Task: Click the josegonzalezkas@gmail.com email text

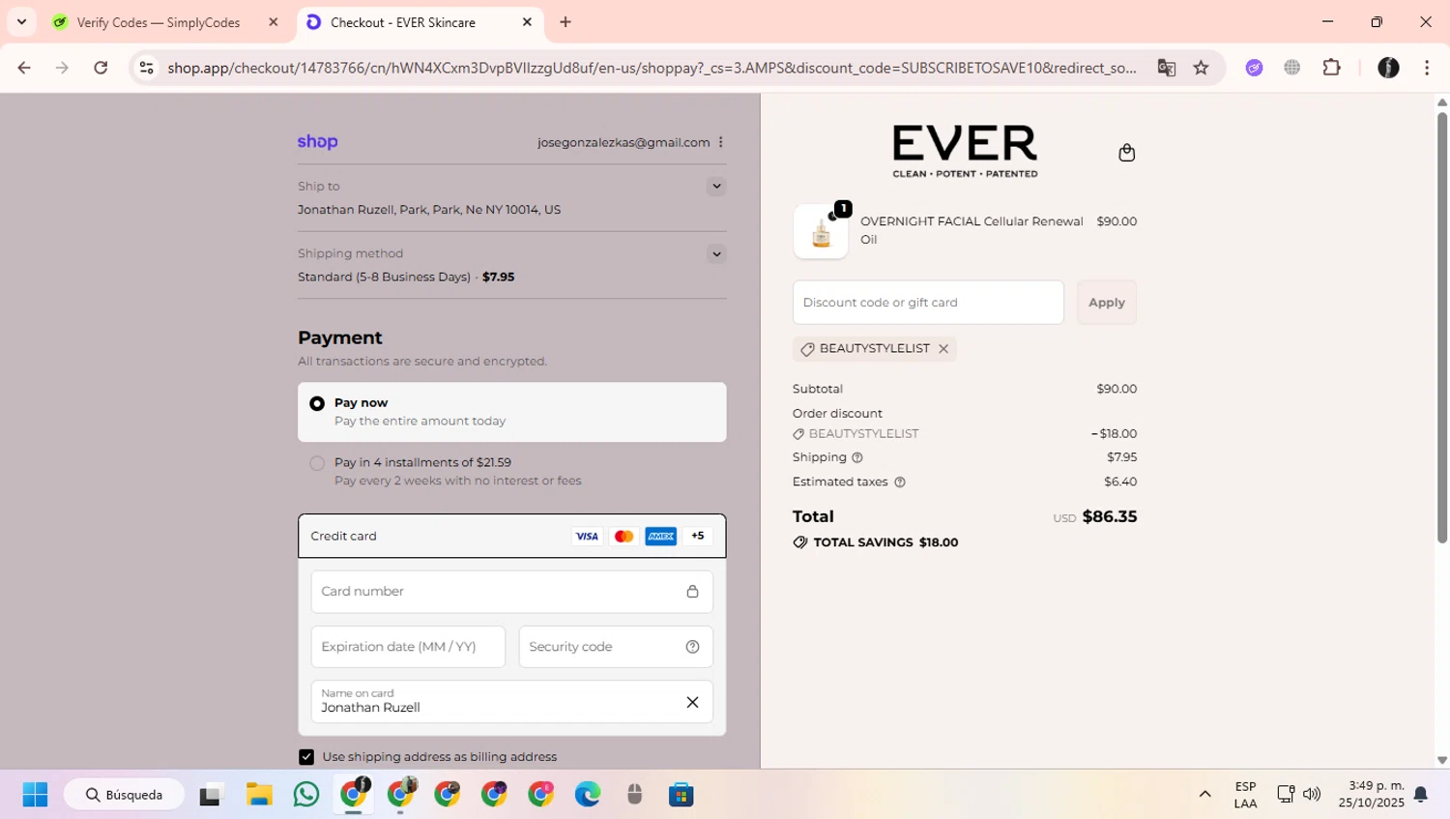Action: tap(623, 142)
